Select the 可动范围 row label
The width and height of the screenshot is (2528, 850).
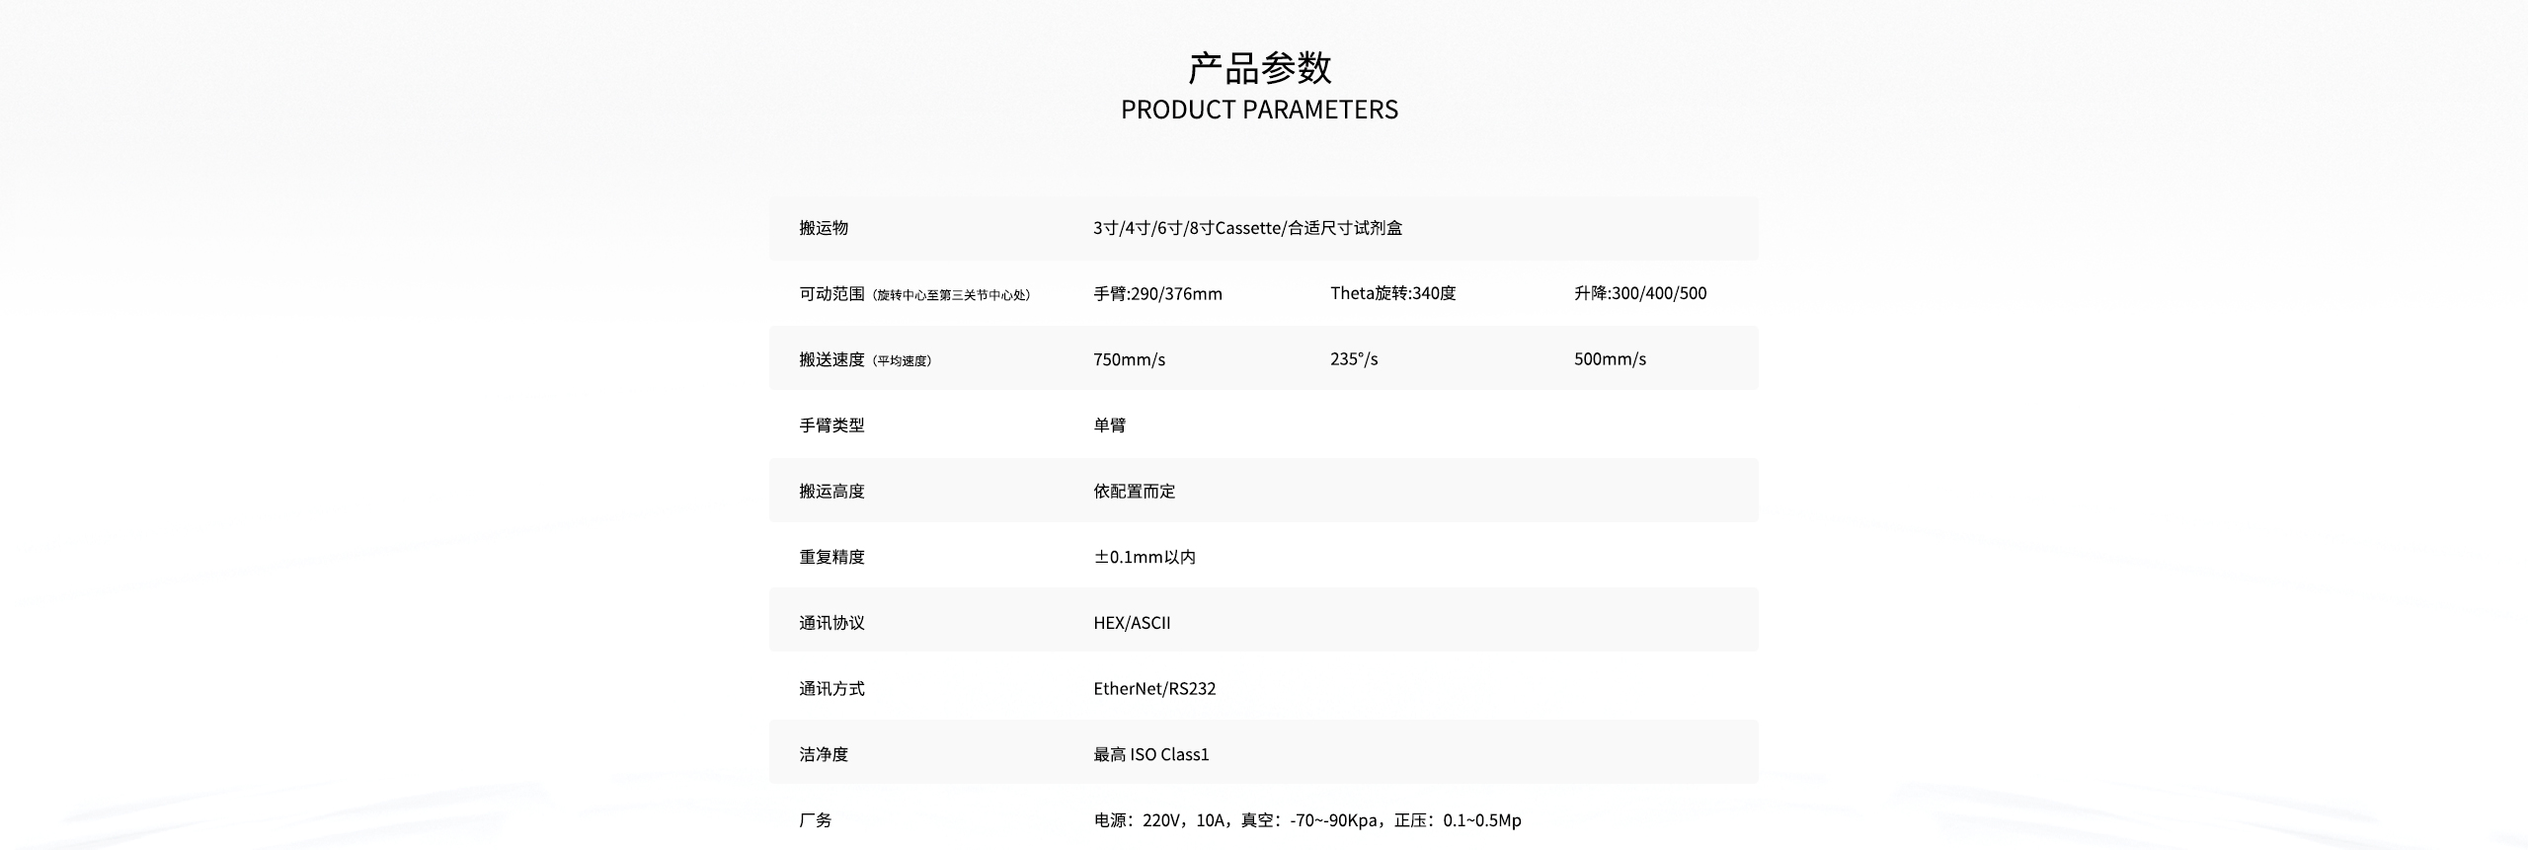(831, 294)
